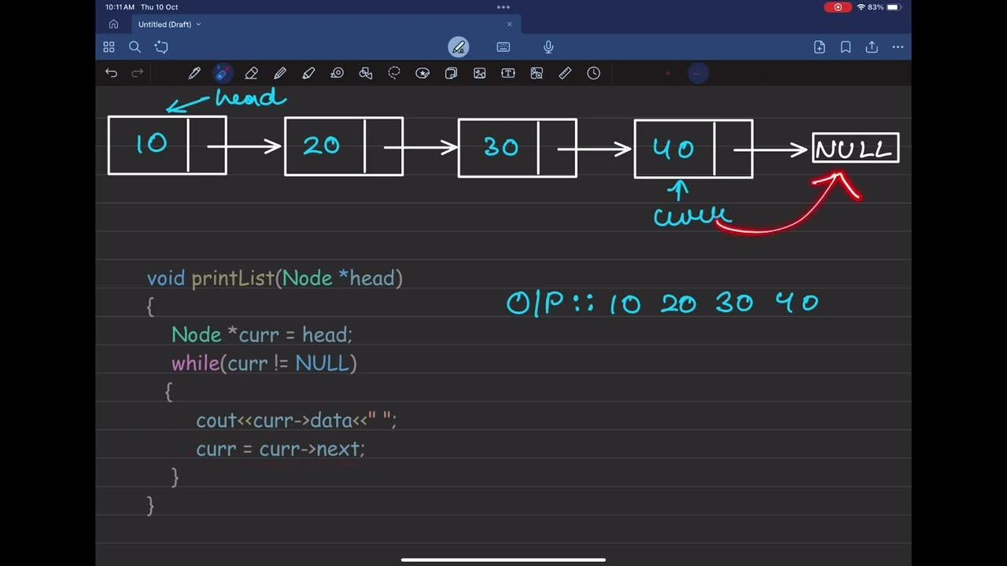1007x566 pixels.
Task: Check the Wi-Fi status icon
Action: coord(861,7)
